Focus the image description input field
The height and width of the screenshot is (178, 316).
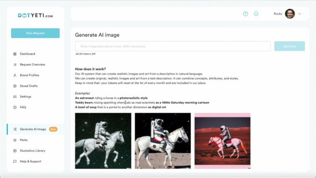coord(173,46)
